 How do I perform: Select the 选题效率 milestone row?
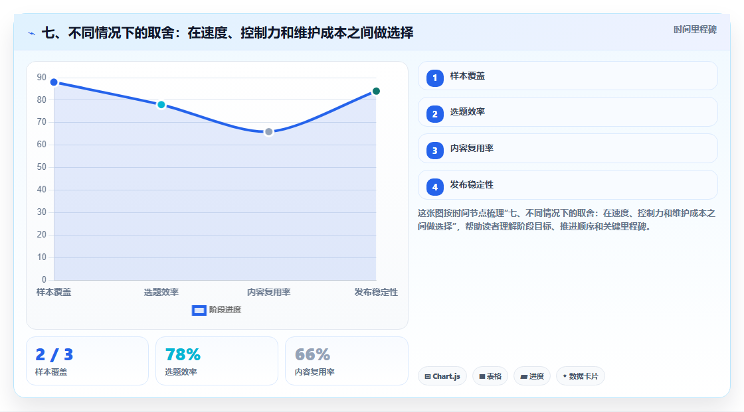pos(567,112)
